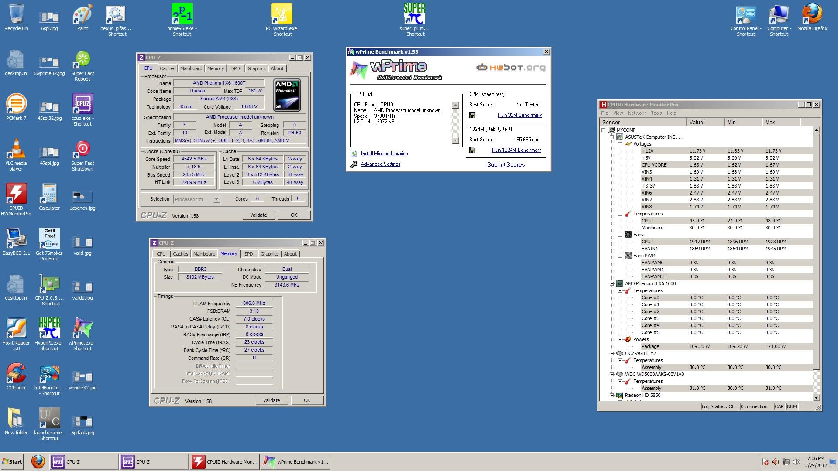Open the Recycle Bin desktop icon
838x471 pixels.
click(16, 17)
